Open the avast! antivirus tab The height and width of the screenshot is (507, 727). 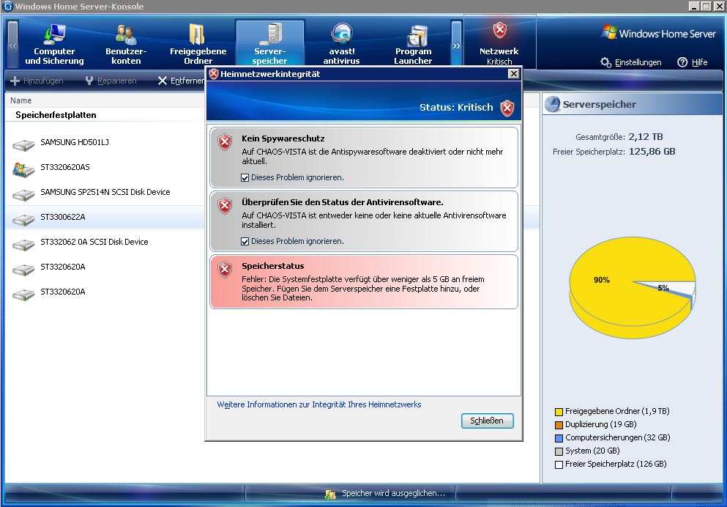342,45
